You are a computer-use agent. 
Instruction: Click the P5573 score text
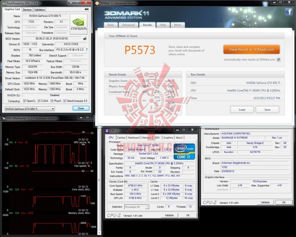(x=140, y=50)
